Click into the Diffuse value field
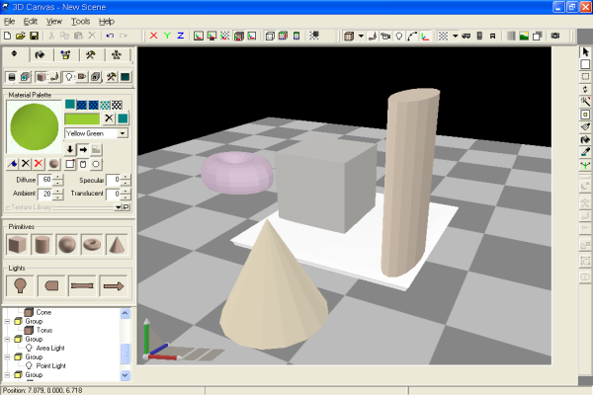The height and width of the screenshot is (395, 593). (x=45, y=180)
